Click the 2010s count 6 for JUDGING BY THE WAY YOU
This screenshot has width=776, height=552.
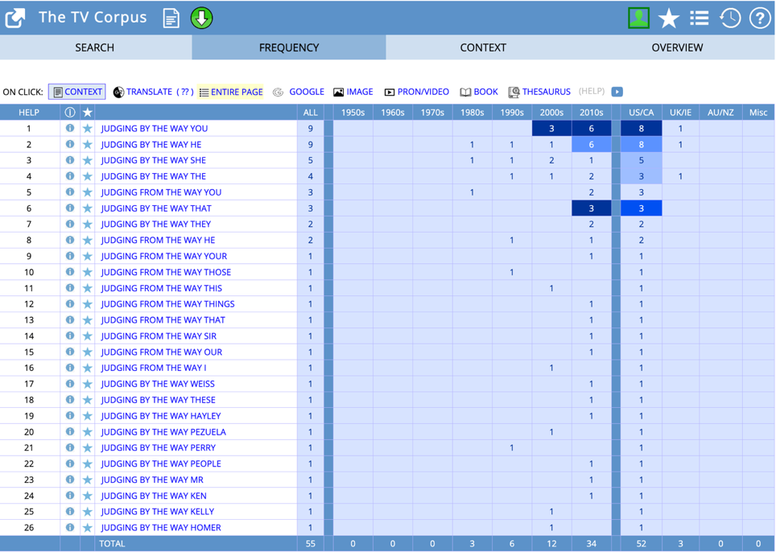[592, 129]
